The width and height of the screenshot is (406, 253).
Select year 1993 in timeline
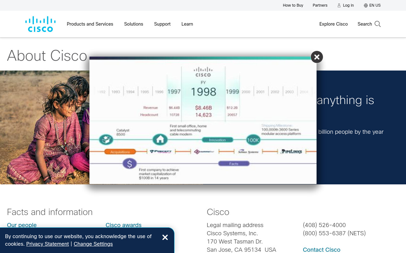coord(116,92)
